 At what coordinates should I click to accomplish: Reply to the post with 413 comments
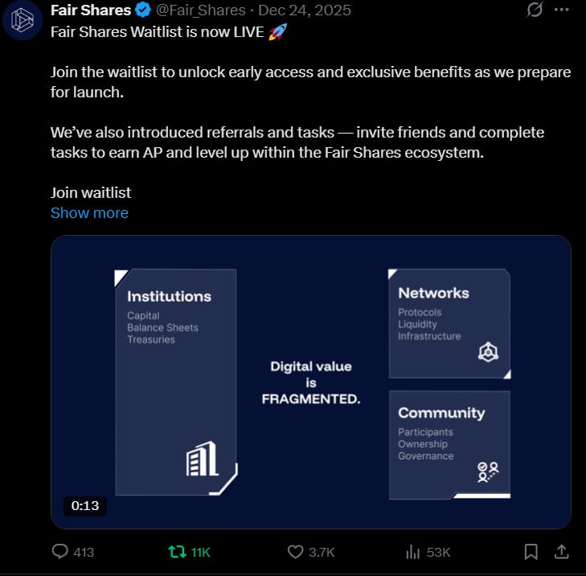pos(61,552)
